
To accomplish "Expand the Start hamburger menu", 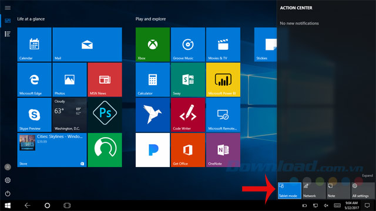I will coord(8,8).
